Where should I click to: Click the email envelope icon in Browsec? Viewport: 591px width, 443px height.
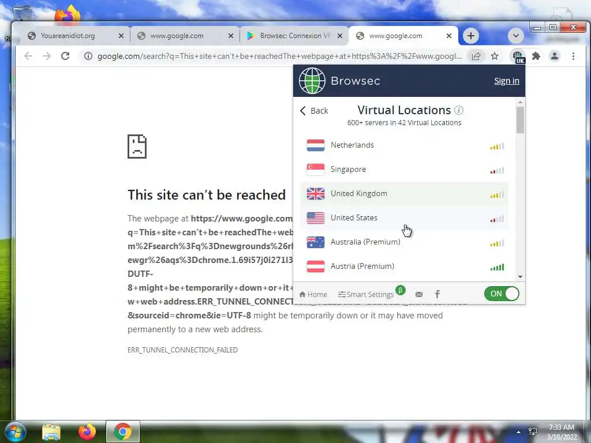coord(419,295)
